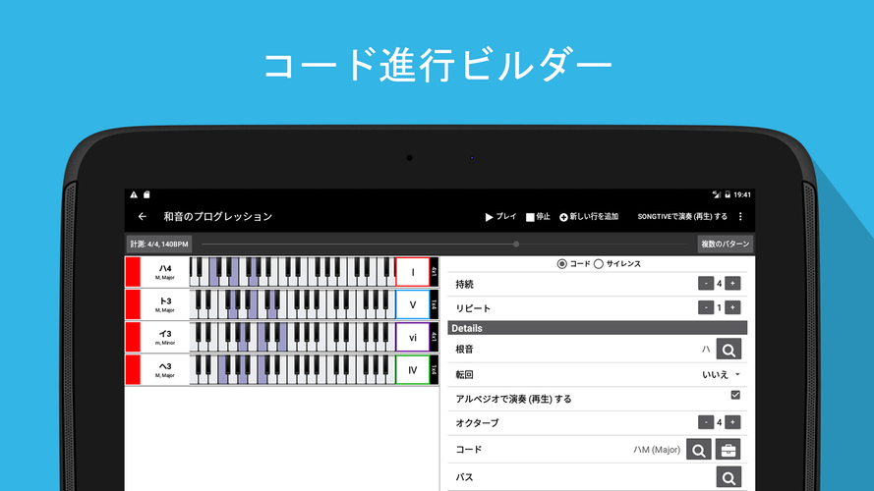Click piano keyboard of ハ4 row

[x=293, y=272]
